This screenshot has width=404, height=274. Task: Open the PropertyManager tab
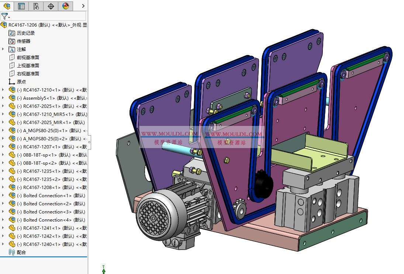(x=21, y=6)
